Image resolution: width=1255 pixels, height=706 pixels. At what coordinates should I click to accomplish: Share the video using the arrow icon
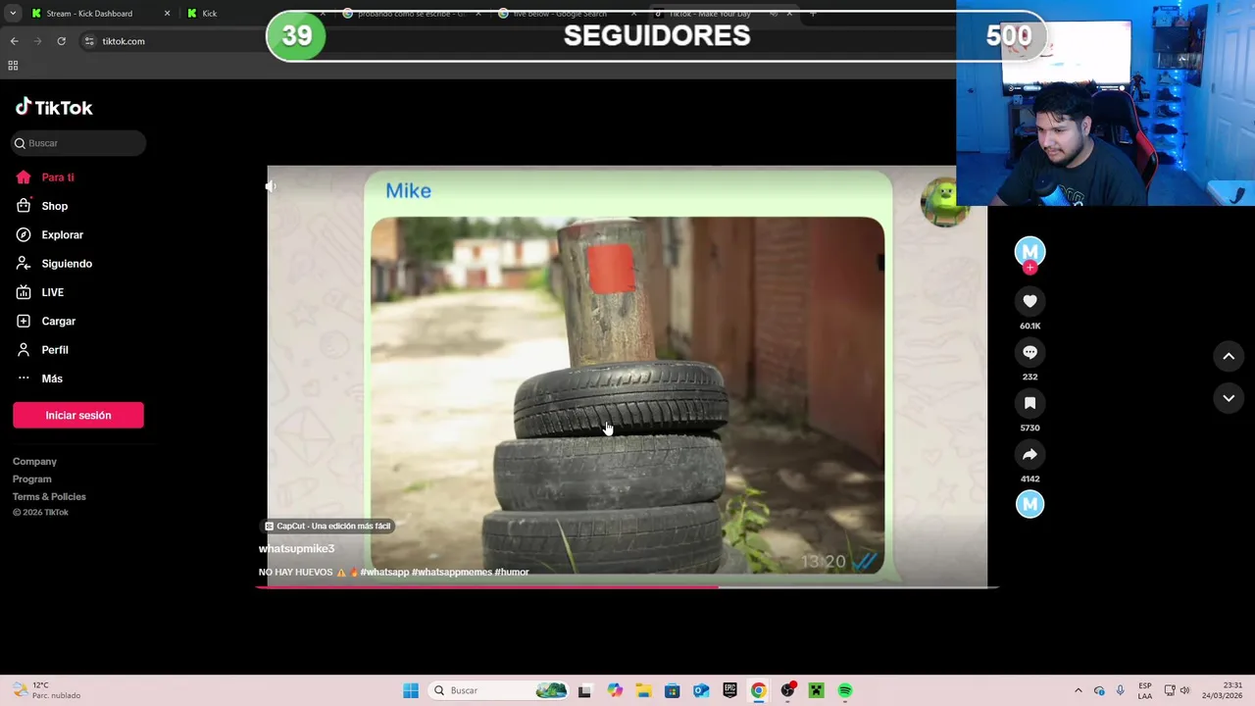point(1029,455)
